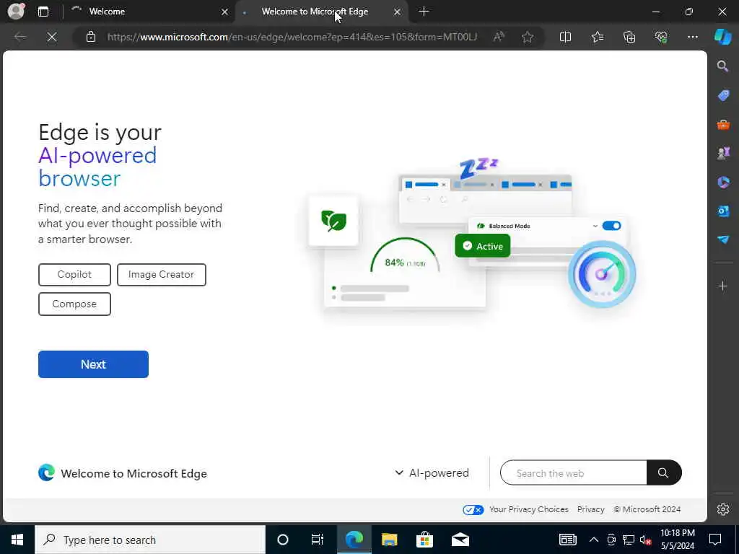The height and width of the screenshot is (554, 739).
Task: Stop loading the page
Action: (52, 37)
